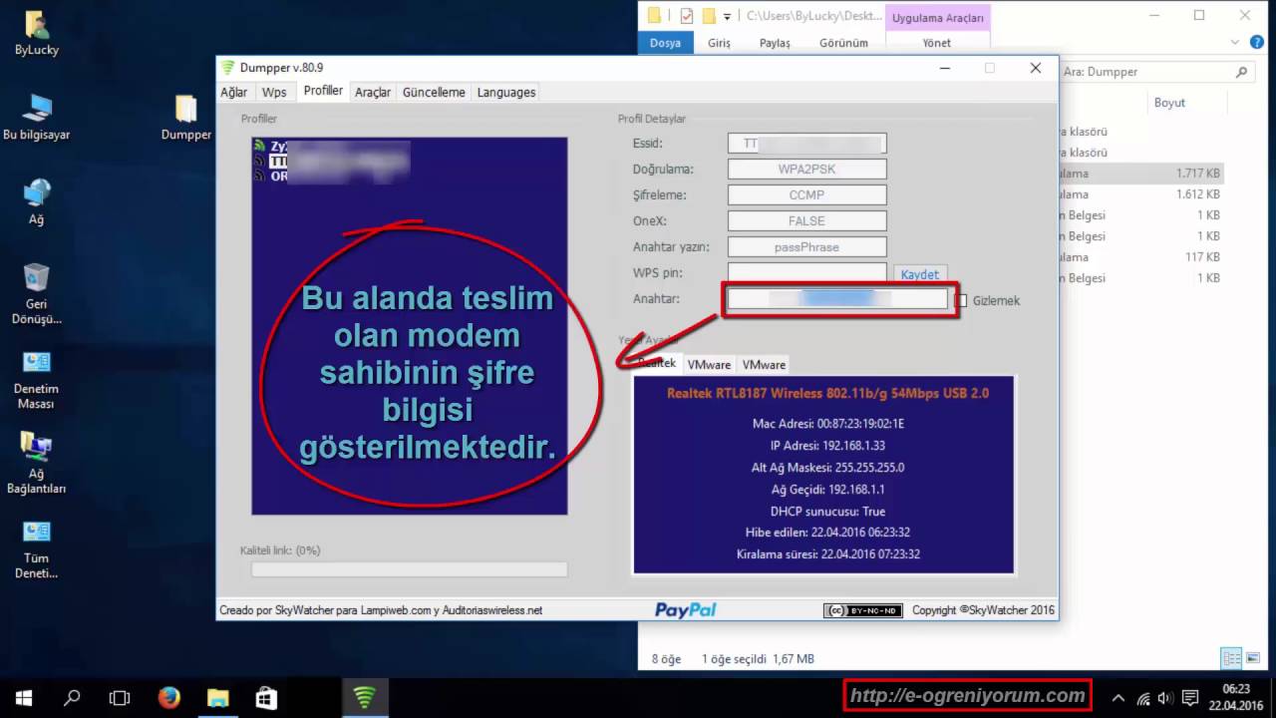Select the second VMware adapter tab
Screen dimensions: 1276x718
pos(764,365)
